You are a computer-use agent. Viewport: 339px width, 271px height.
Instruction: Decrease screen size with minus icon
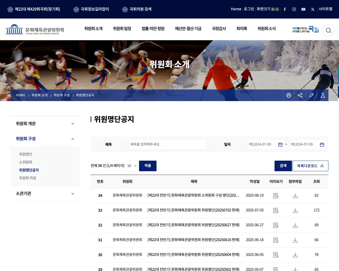[x=277, y=9]
